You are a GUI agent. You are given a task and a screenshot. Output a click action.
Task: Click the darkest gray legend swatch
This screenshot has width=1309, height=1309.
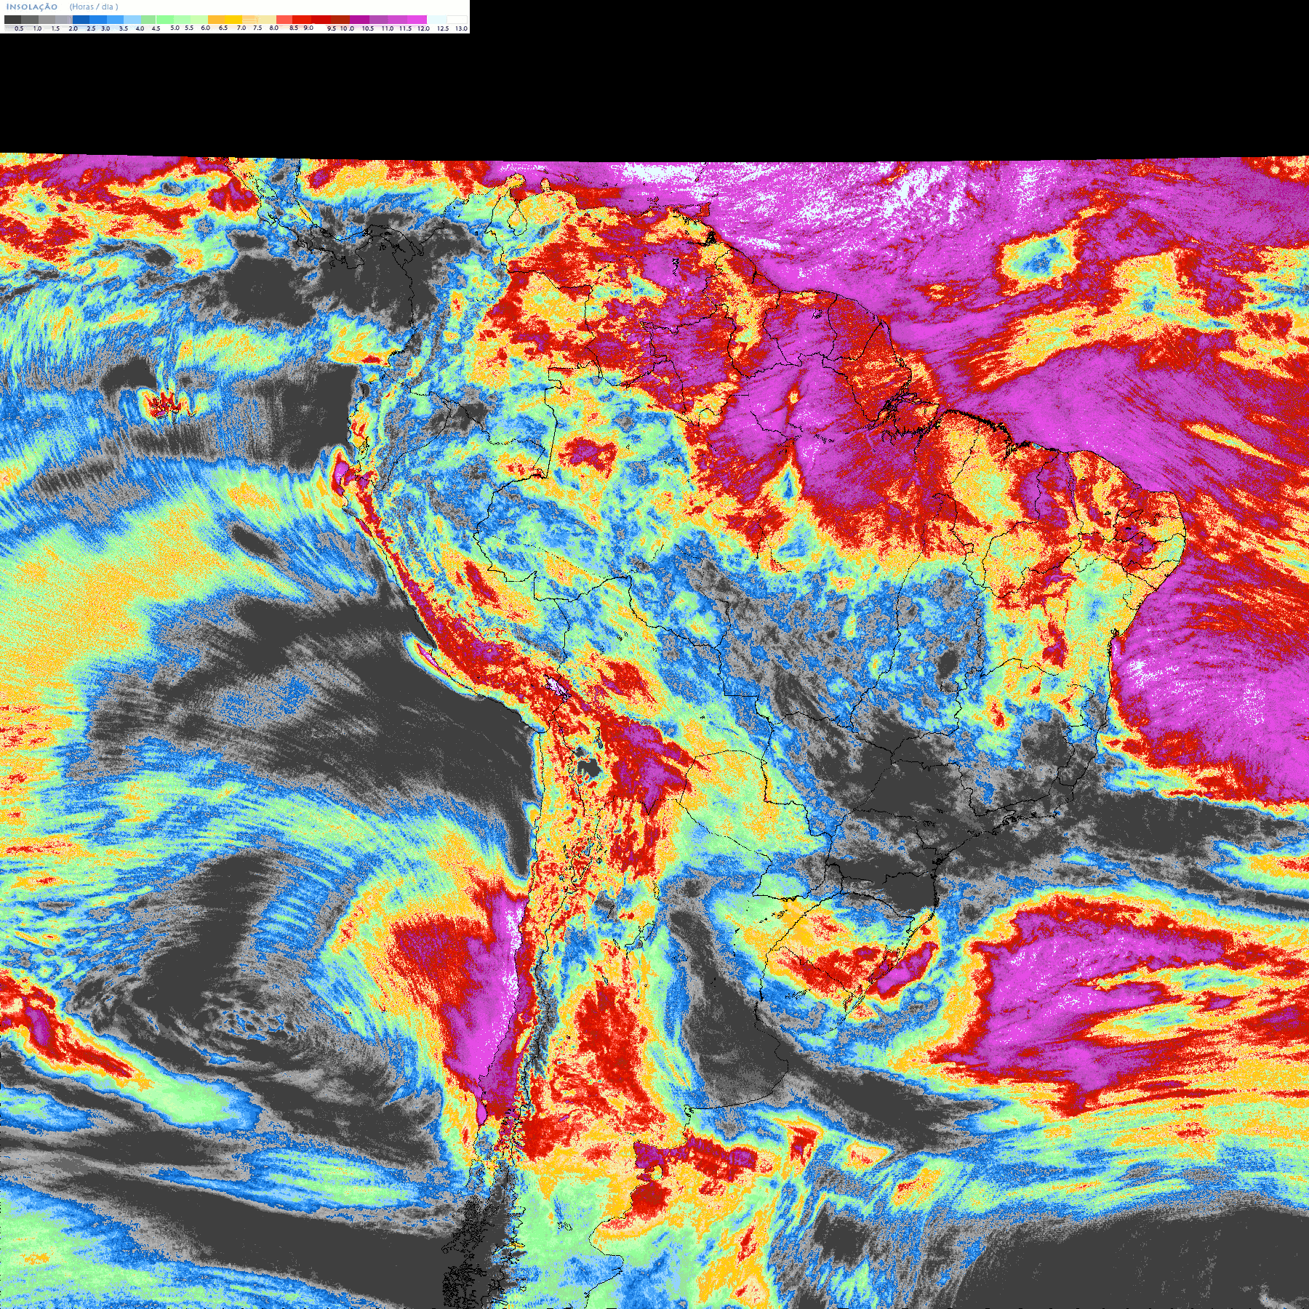click(x=12, y=20)
